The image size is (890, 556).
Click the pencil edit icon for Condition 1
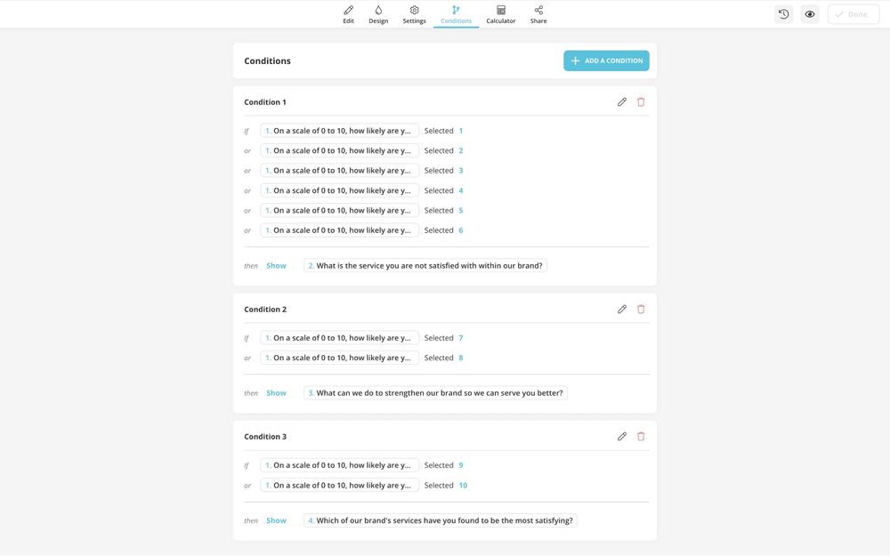(622, 102)
